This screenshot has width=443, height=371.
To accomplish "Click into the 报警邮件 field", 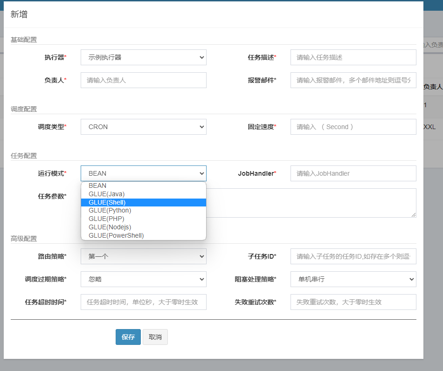I will coord(353,80).
